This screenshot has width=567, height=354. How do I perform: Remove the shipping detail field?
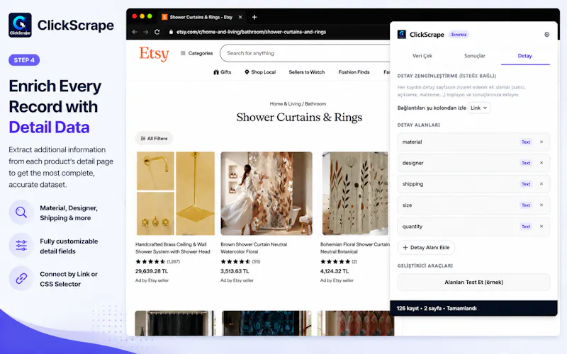tap(541, 184)
